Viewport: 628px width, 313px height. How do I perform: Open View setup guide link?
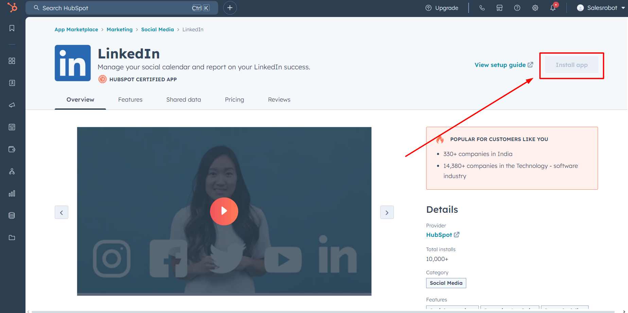pos(504,65)
